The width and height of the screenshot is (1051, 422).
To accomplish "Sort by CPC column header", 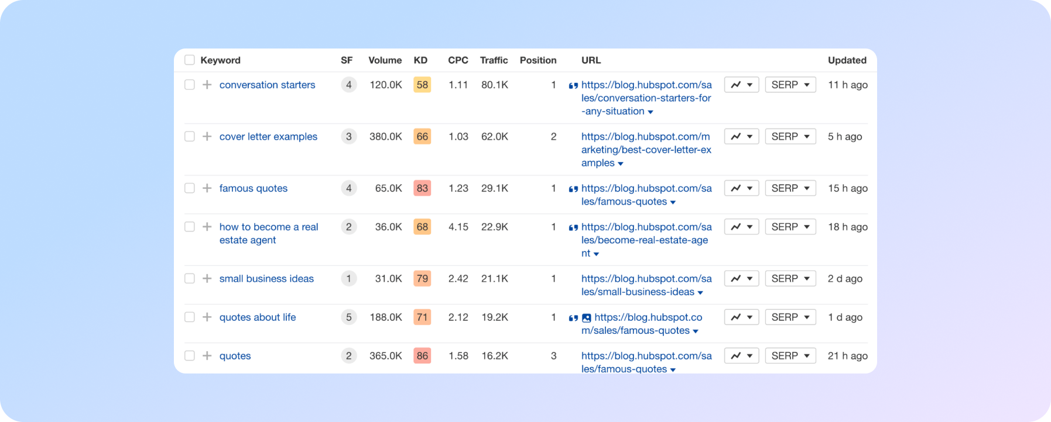I will click(458, 60).
